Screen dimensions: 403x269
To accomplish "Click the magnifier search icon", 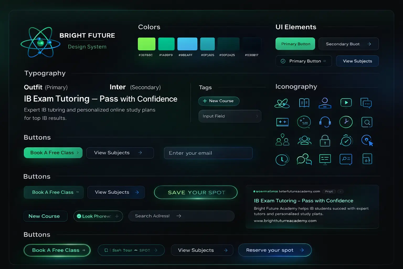I will tap(367, 122).
